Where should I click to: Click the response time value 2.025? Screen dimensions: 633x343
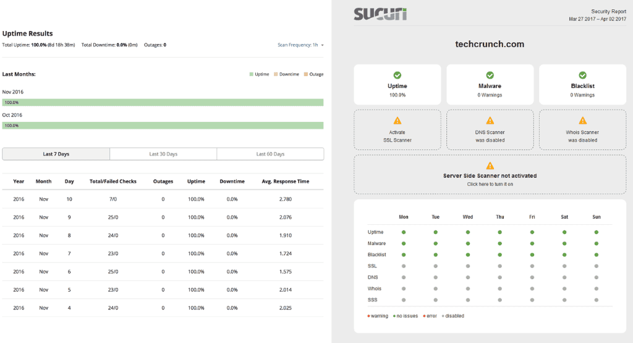286,308
